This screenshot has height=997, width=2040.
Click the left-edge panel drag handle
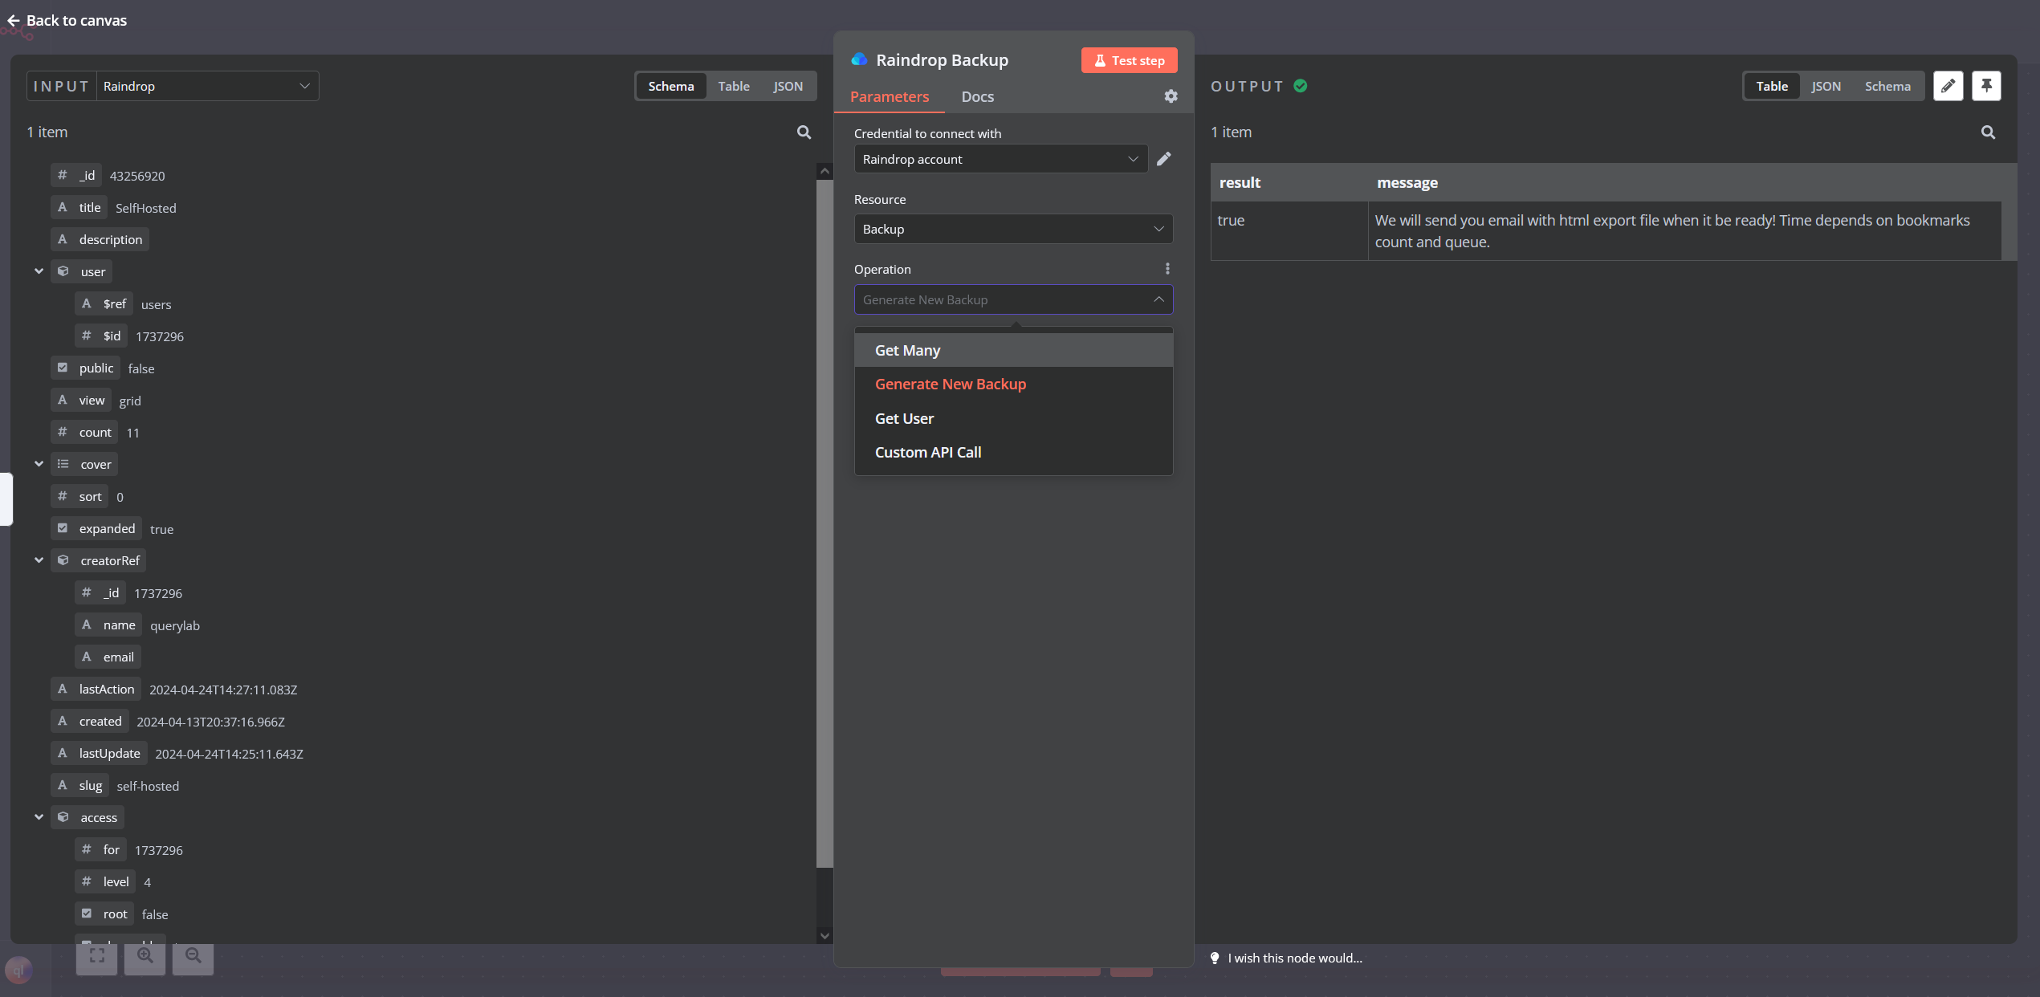tap(5, 498)
